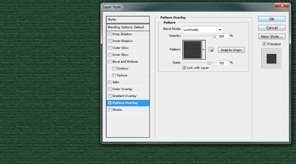Turn on the Bevel and Emboss checkbox
This screenshot has height=164, width=296.
point(110,62)
